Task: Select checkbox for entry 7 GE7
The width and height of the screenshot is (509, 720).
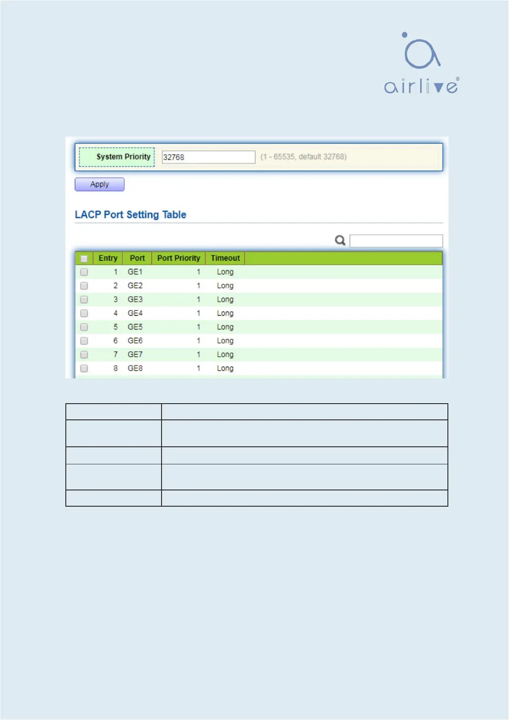Action: (84, 354)
